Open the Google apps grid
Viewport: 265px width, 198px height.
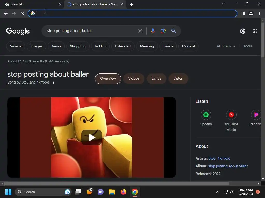(255, 31)
